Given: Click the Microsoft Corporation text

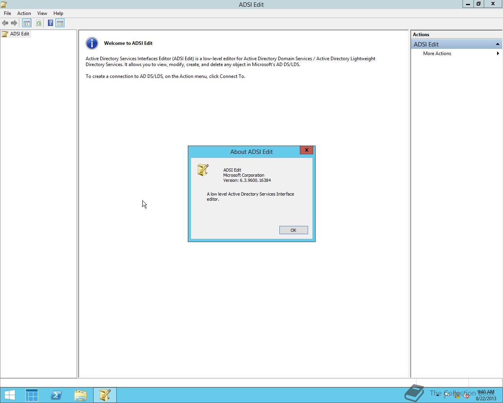Looking at the screenshot, I should click(244, 175).
